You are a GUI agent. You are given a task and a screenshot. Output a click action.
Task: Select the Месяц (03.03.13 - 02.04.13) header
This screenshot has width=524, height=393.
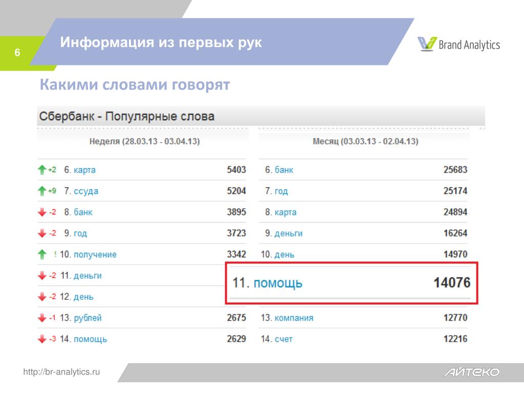[x=365, y=141]
